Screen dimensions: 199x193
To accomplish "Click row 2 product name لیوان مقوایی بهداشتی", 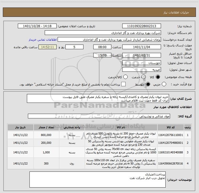I will [121, 143].
